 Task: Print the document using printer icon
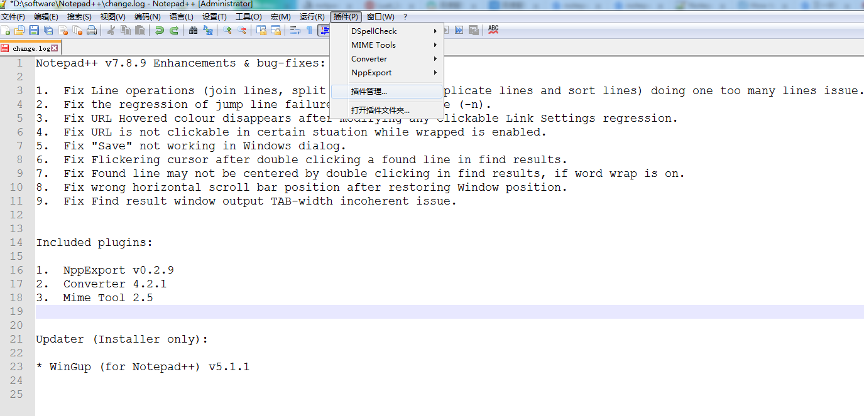(92, 30)
